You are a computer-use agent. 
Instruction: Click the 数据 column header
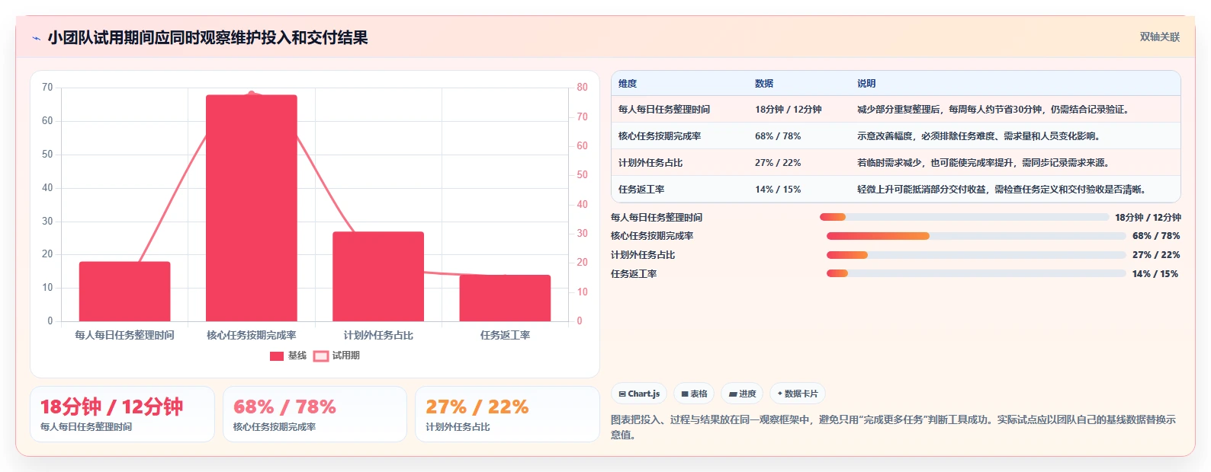point(764,84)
